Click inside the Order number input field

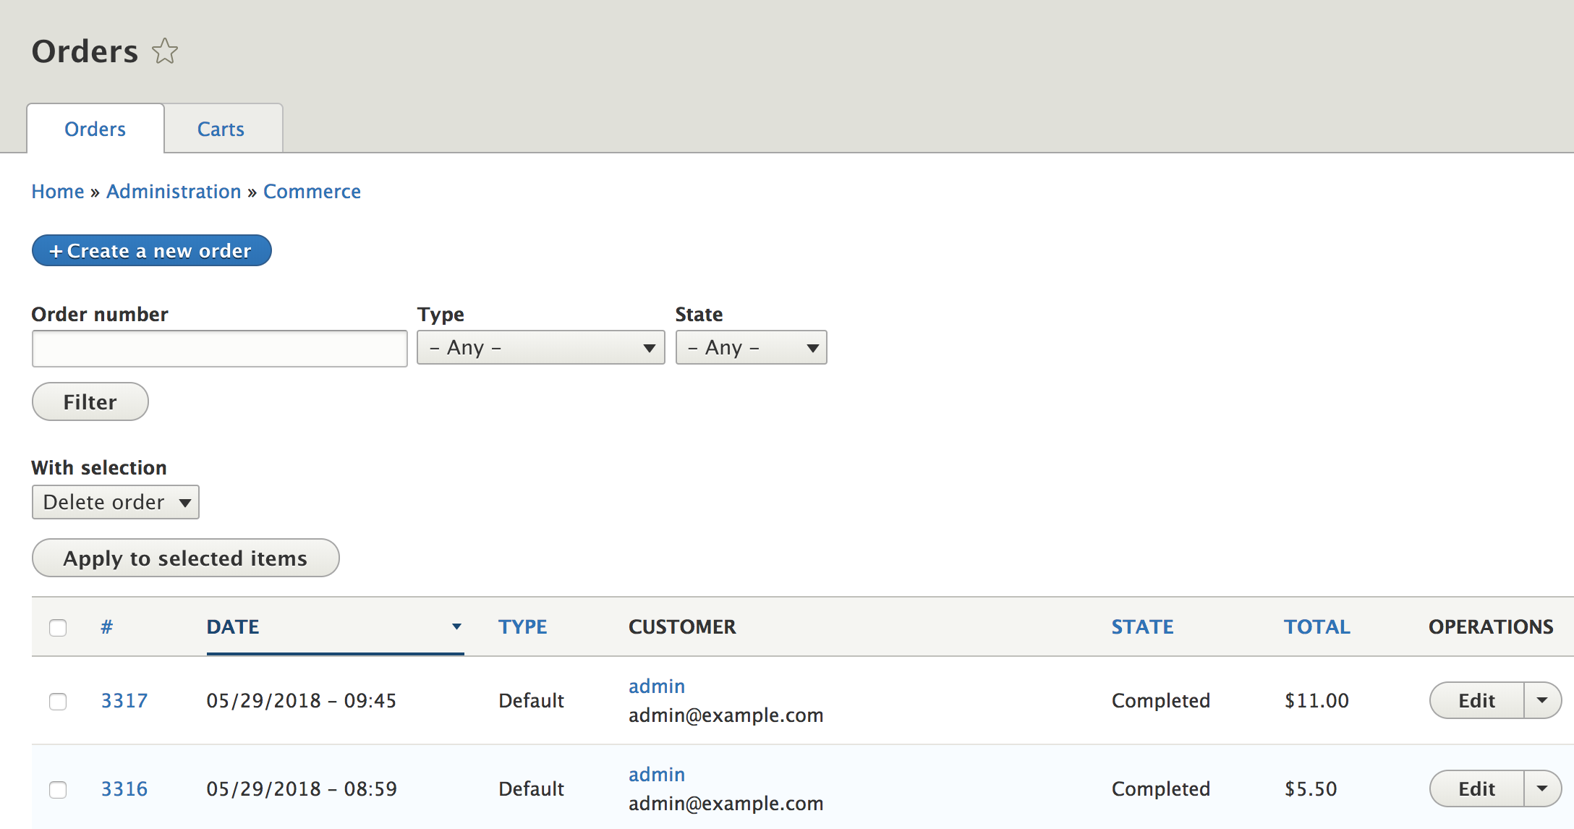coord(218,348)
